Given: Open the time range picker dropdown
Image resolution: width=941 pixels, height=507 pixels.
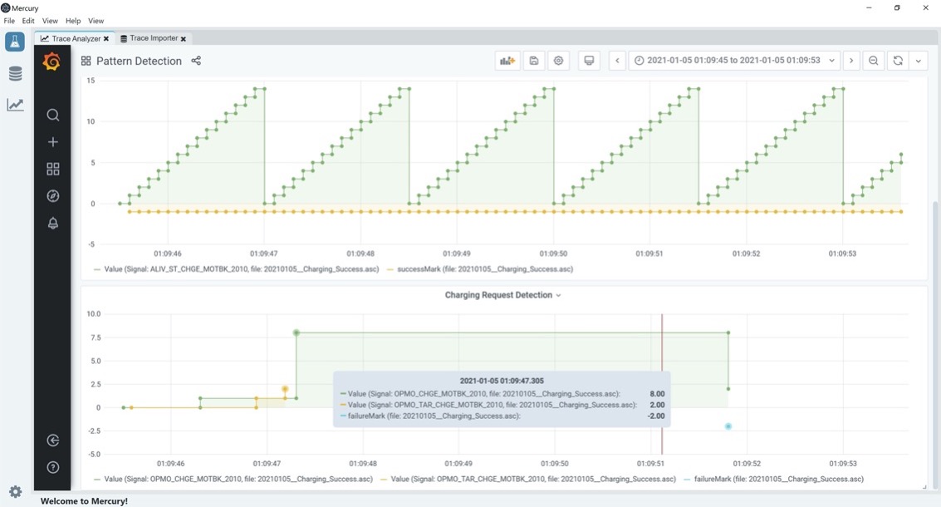Looking at the screenshot, I should 734,61.
